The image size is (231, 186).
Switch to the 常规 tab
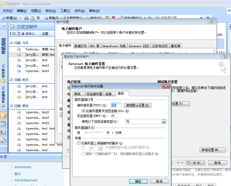(x=79, y=94)
